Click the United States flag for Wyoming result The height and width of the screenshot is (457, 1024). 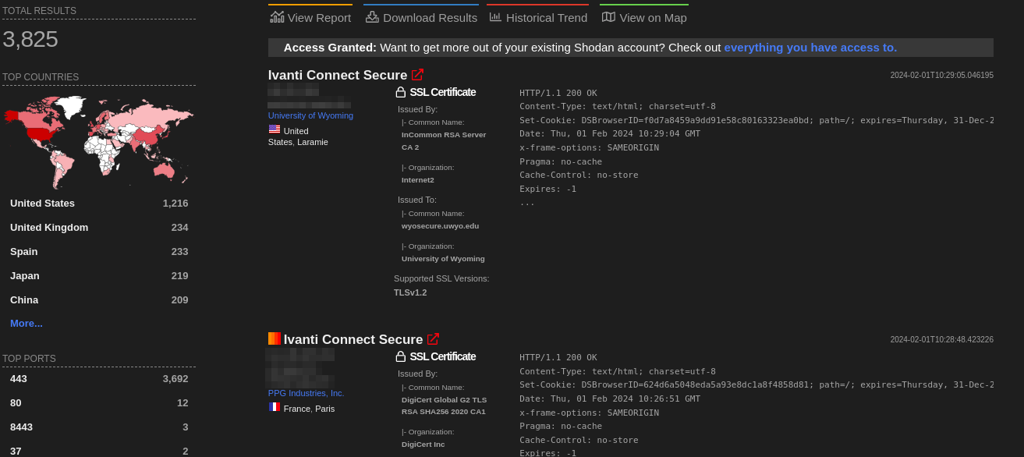coord(273,129)
